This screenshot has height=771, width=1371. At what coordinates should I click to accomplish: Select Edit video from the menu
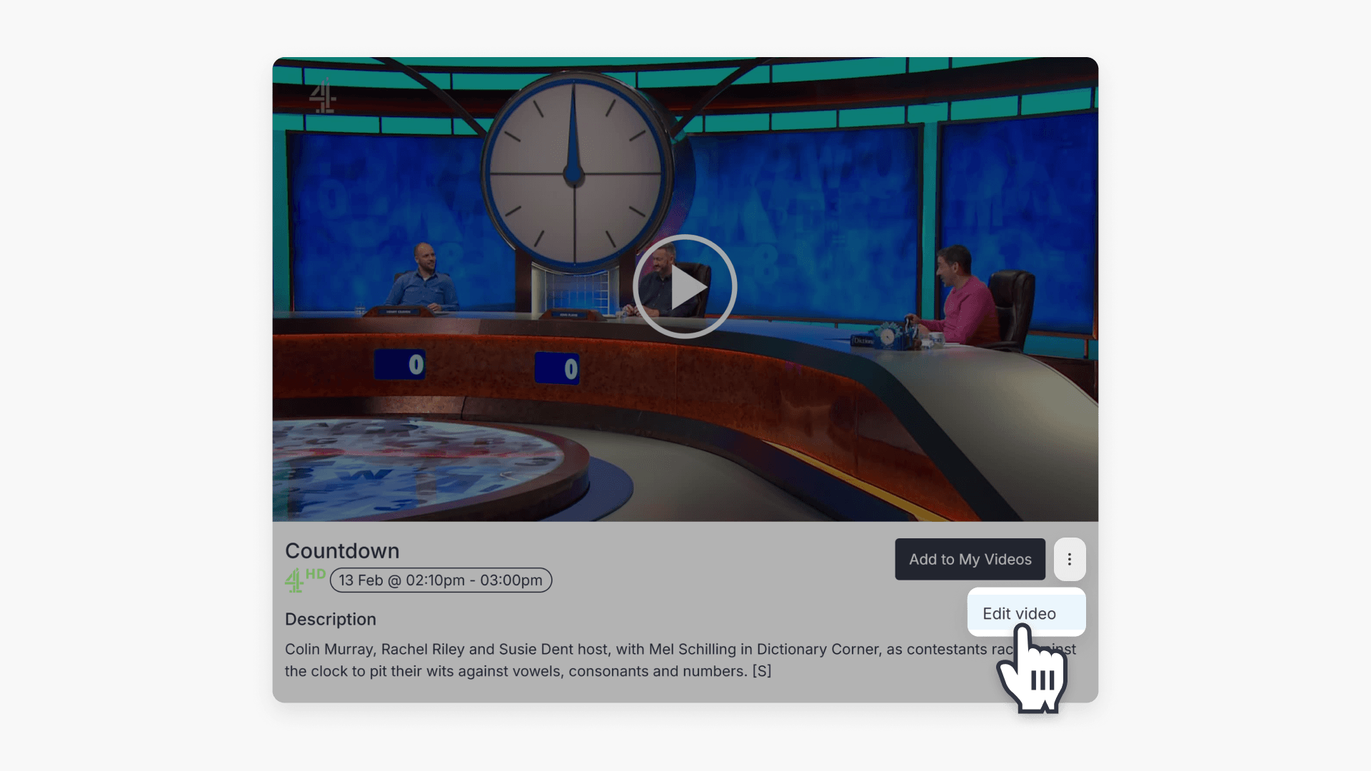coord(1019,613)
